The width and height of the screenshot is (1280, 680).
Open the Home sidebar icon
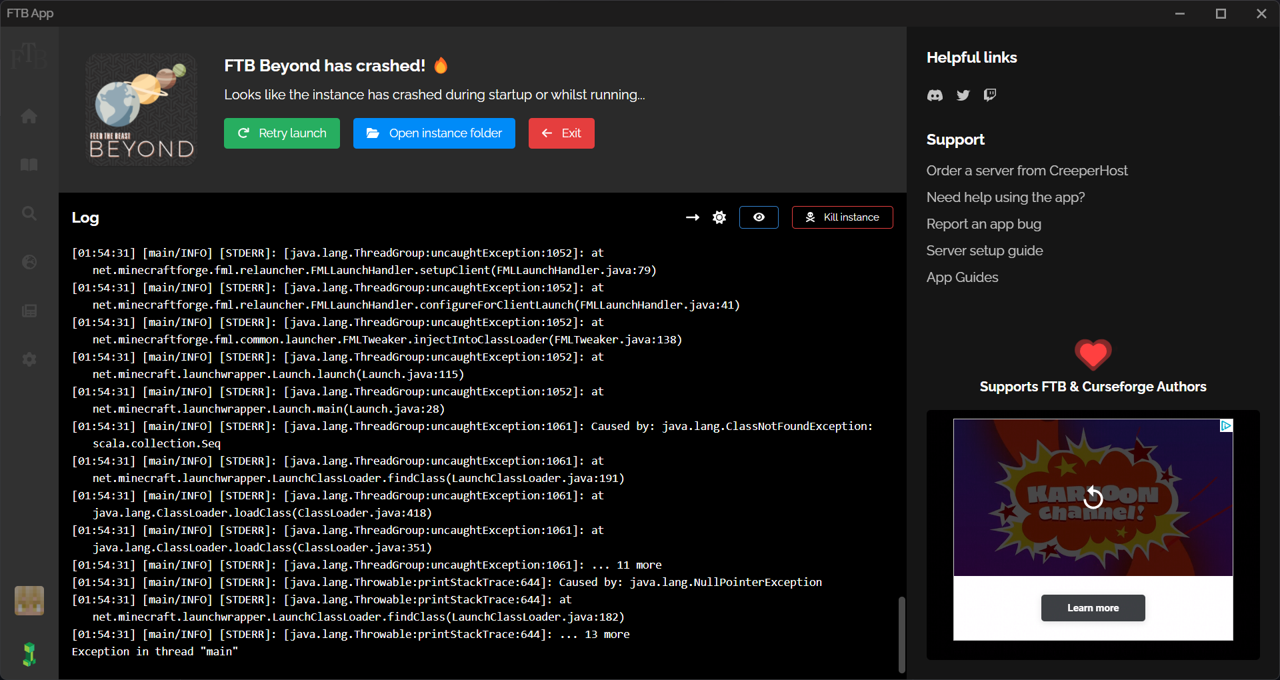29,116
